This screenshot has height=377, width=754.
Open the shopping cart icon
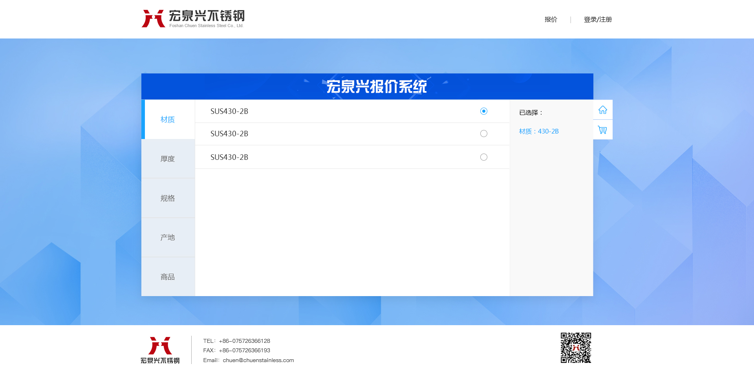602,130
